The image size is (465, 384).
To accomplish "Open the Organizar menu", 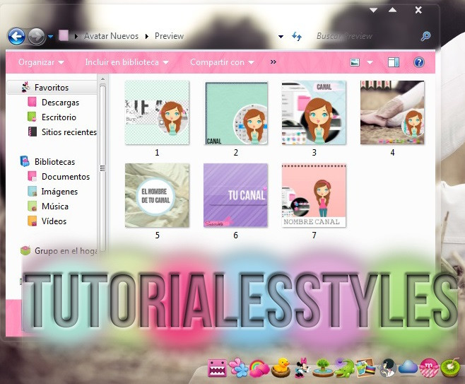I will (41, 62).
